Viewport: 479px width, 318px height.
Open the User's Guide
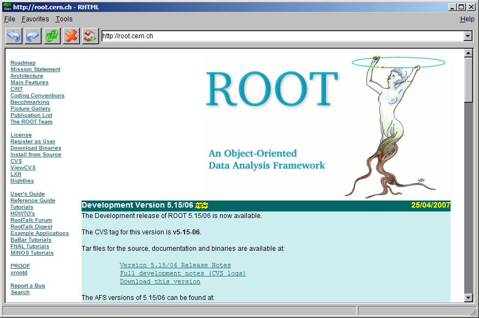tap(27, 193)
